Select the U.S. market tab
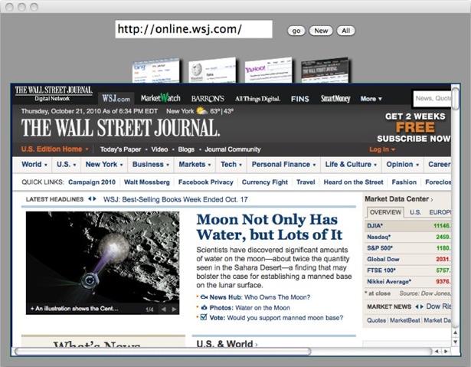The image size is (471, 367). click(415, 212)
